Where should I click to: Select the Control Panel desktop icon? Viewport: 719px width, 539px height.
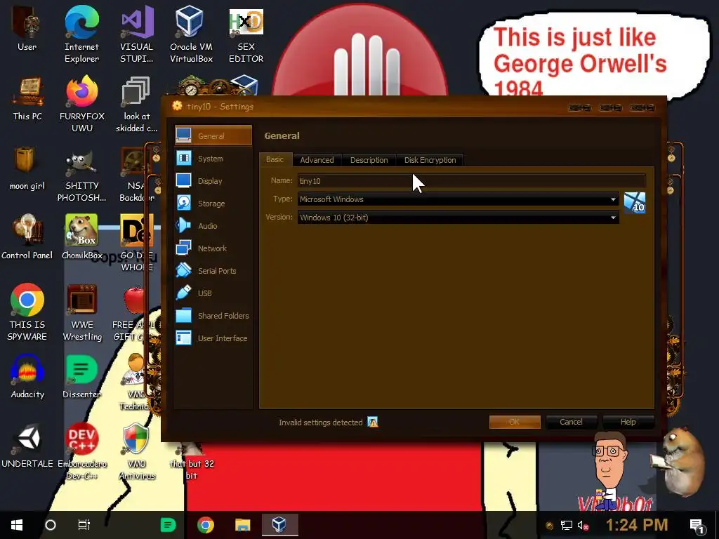[27, 237]
